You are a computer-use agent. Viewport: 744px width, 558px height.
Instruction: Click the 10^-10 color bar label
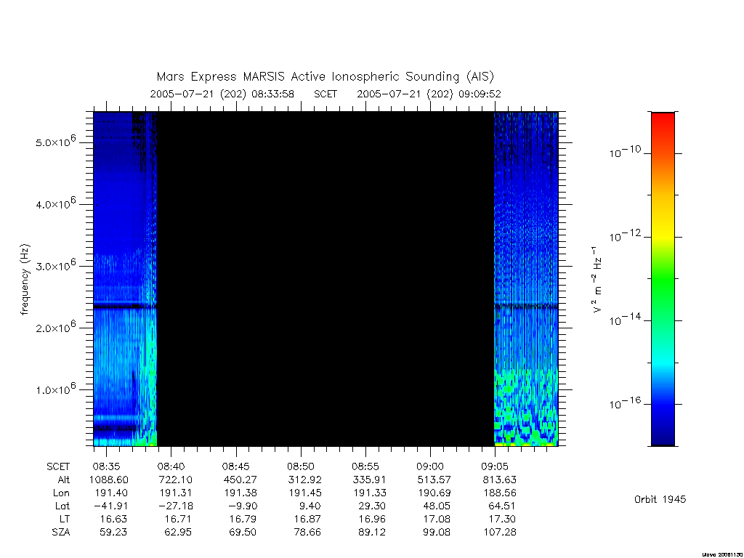[625, 153]
